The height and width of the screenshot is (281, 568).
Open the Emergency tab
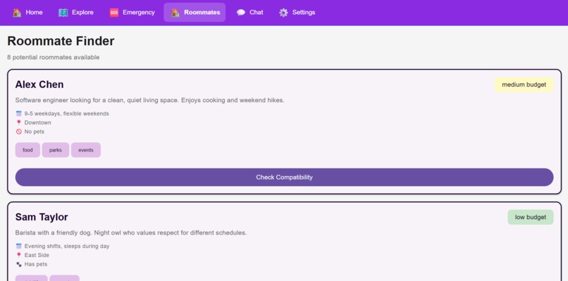[x=132, y=12]
